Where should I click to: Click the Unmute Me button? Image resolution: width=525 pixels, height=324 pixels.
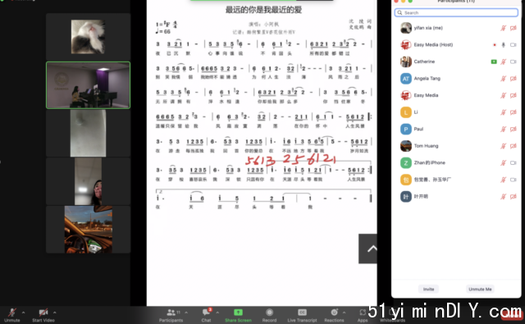click(480, 290)
